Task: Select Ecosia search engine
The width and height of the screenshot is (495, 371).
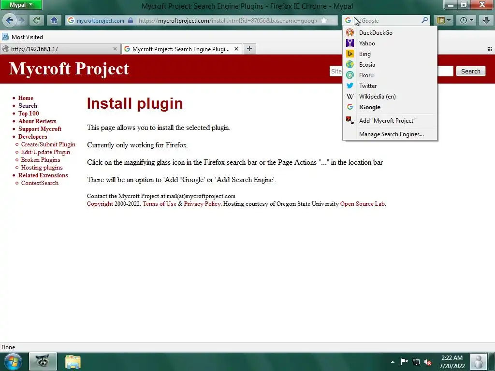Action: point(390,65)
